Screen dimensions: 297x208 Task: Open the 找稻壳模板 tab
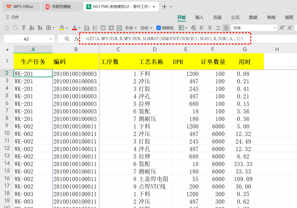point(62,7)
